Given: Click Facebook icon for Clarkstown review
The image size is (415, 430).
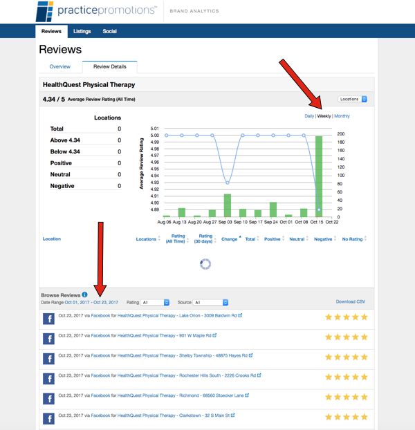Looking at the screenshot, I should 48,419.
